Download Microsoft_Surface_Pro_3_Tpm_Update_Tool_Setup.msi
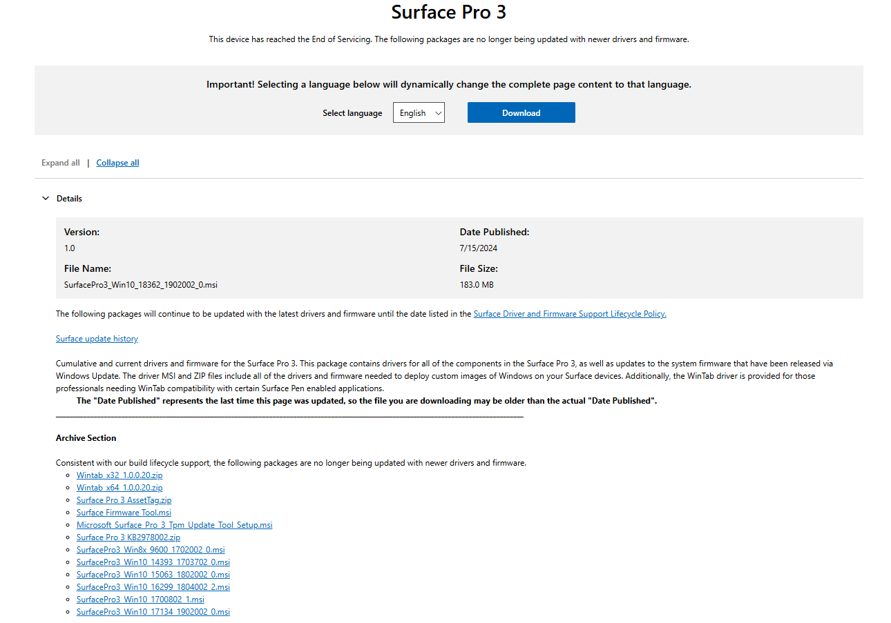891x623 pixels. point(174,525)
